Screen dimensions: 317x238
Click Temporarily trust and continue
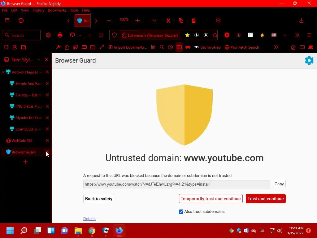(211, 199)
